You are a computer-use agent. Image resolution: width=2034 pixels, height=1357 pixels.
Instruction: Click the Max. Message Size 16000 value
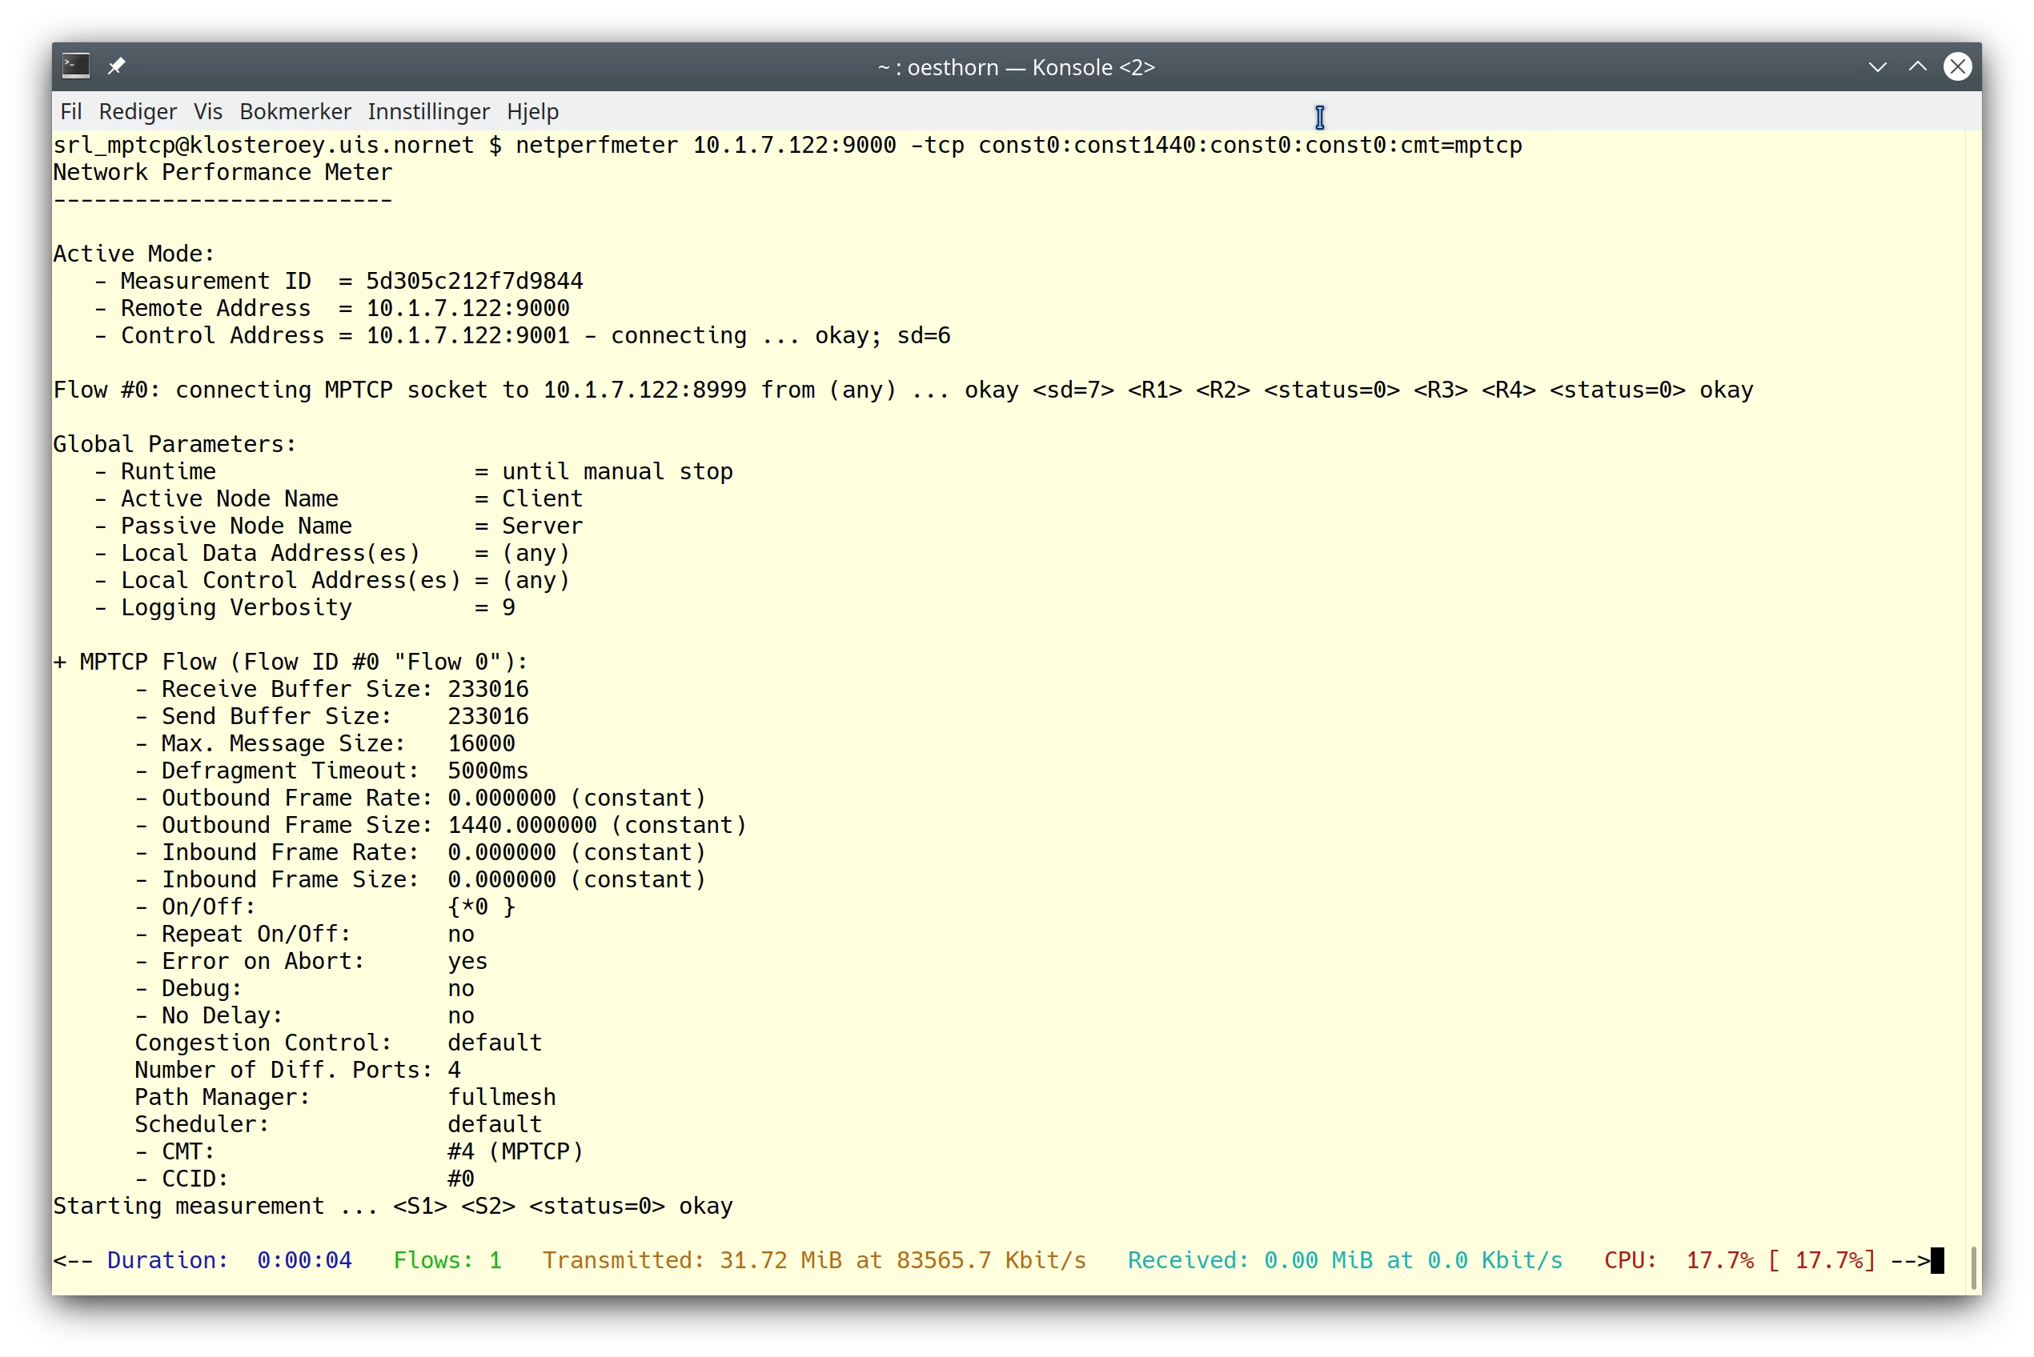pos(480,743)
